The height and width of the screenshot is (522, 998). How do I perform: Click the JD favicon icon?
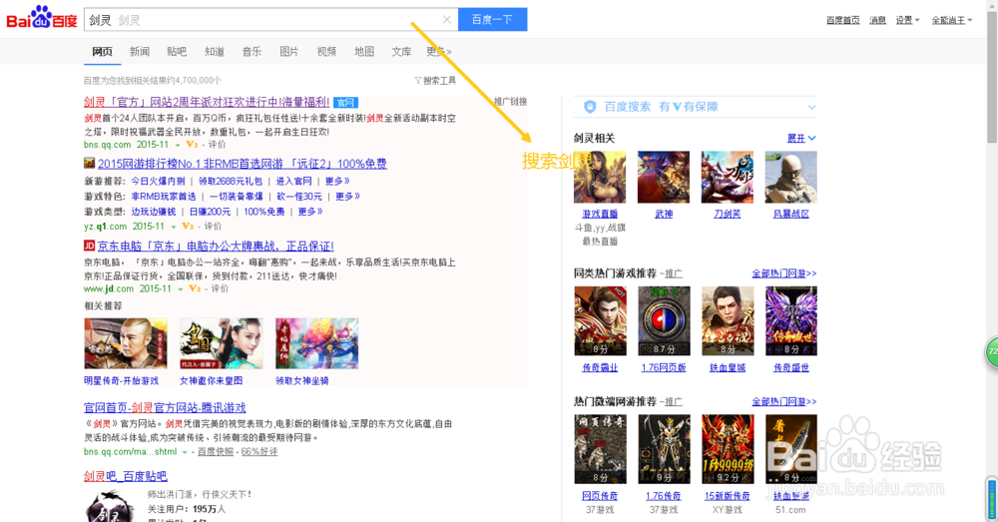tap(89, 246)
